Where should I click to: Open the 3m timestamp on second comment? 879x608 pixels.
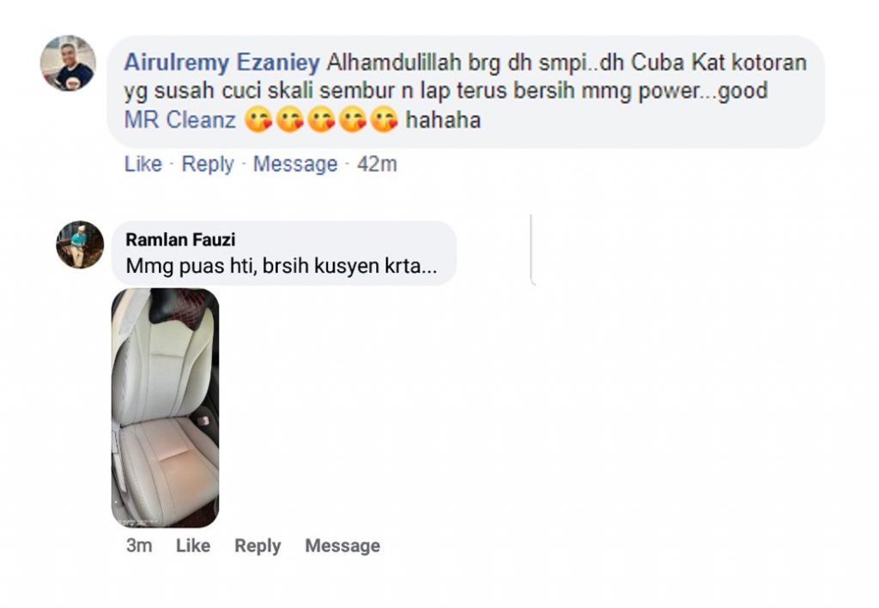click(x=139, y=545)
